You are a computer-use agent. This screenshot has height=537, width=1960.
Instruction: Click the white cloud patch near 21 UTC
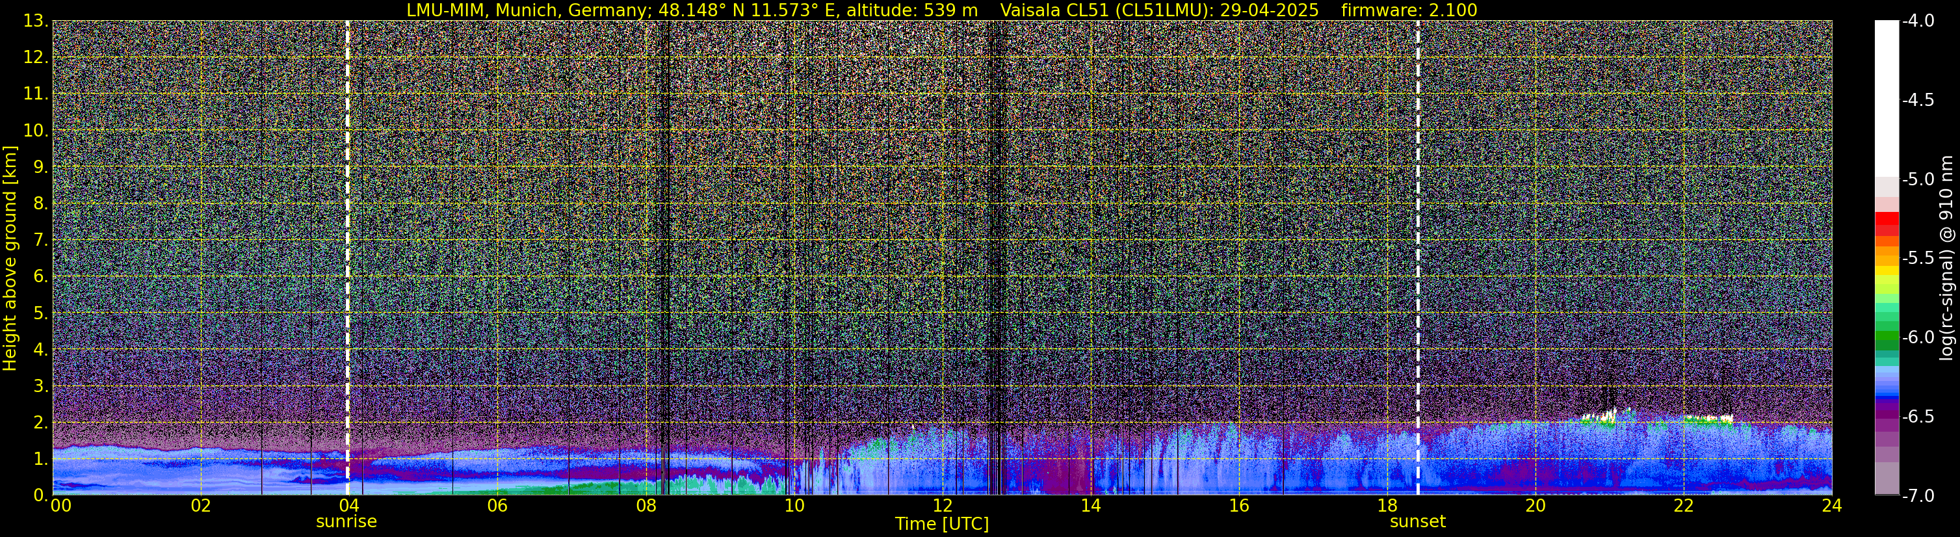[x=1599, y=416]
